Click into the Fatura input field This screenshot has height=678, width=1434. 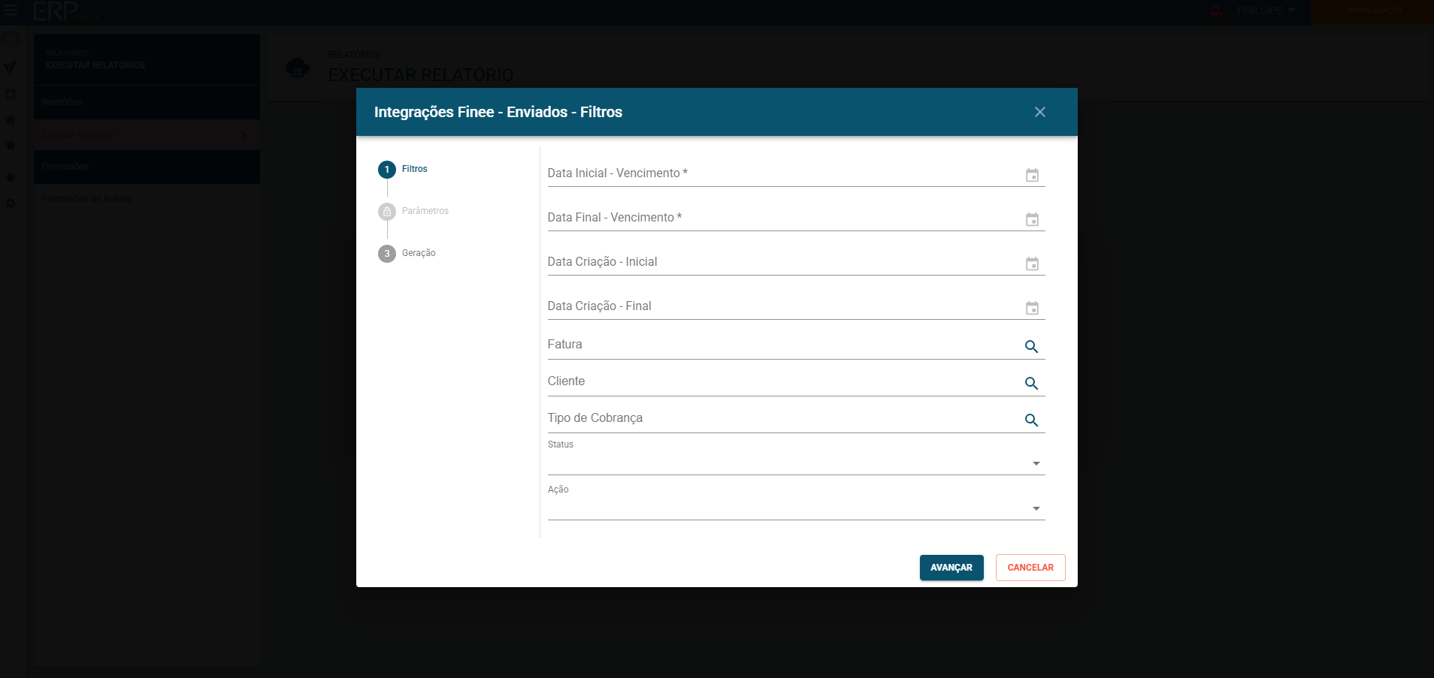pos(782,345)
